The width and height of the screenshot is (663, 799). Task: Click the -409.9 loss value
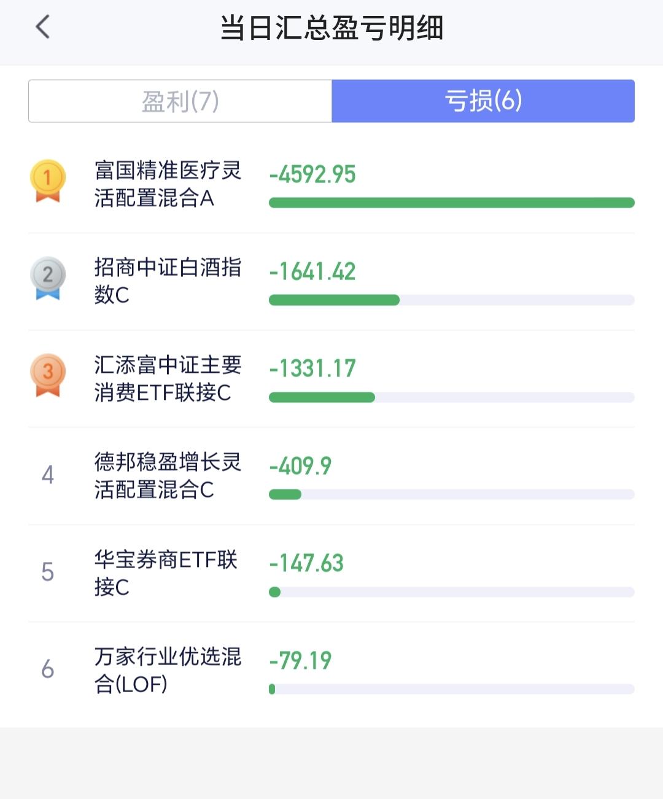click(300, 466)
